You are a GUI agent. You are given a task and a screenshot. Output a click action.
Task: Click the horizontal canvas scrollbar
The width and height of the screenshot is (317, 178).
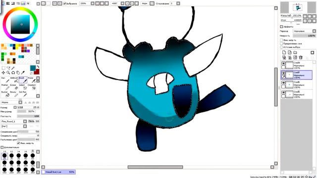(x=155, y=167)
